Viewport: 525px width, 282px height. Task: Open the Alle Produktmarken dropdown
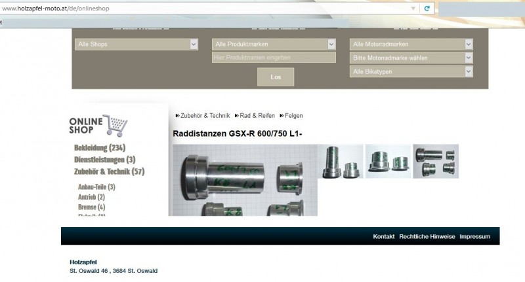[x=274, y=44]
